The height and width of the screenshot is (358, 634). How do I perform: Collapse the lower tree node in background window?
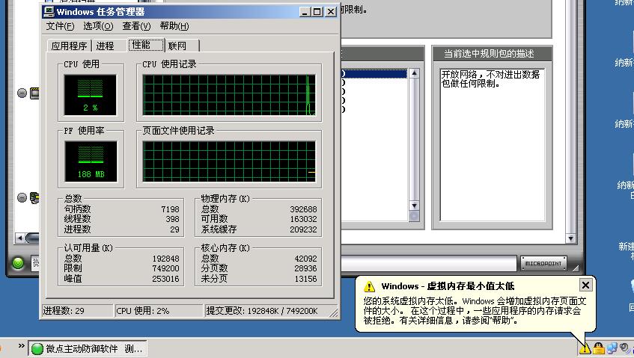(x=22, y=198)
